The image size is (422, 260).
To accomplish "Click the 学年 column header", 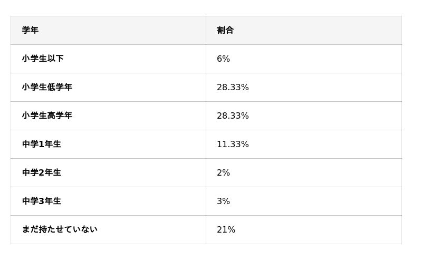I will [30, 30].
